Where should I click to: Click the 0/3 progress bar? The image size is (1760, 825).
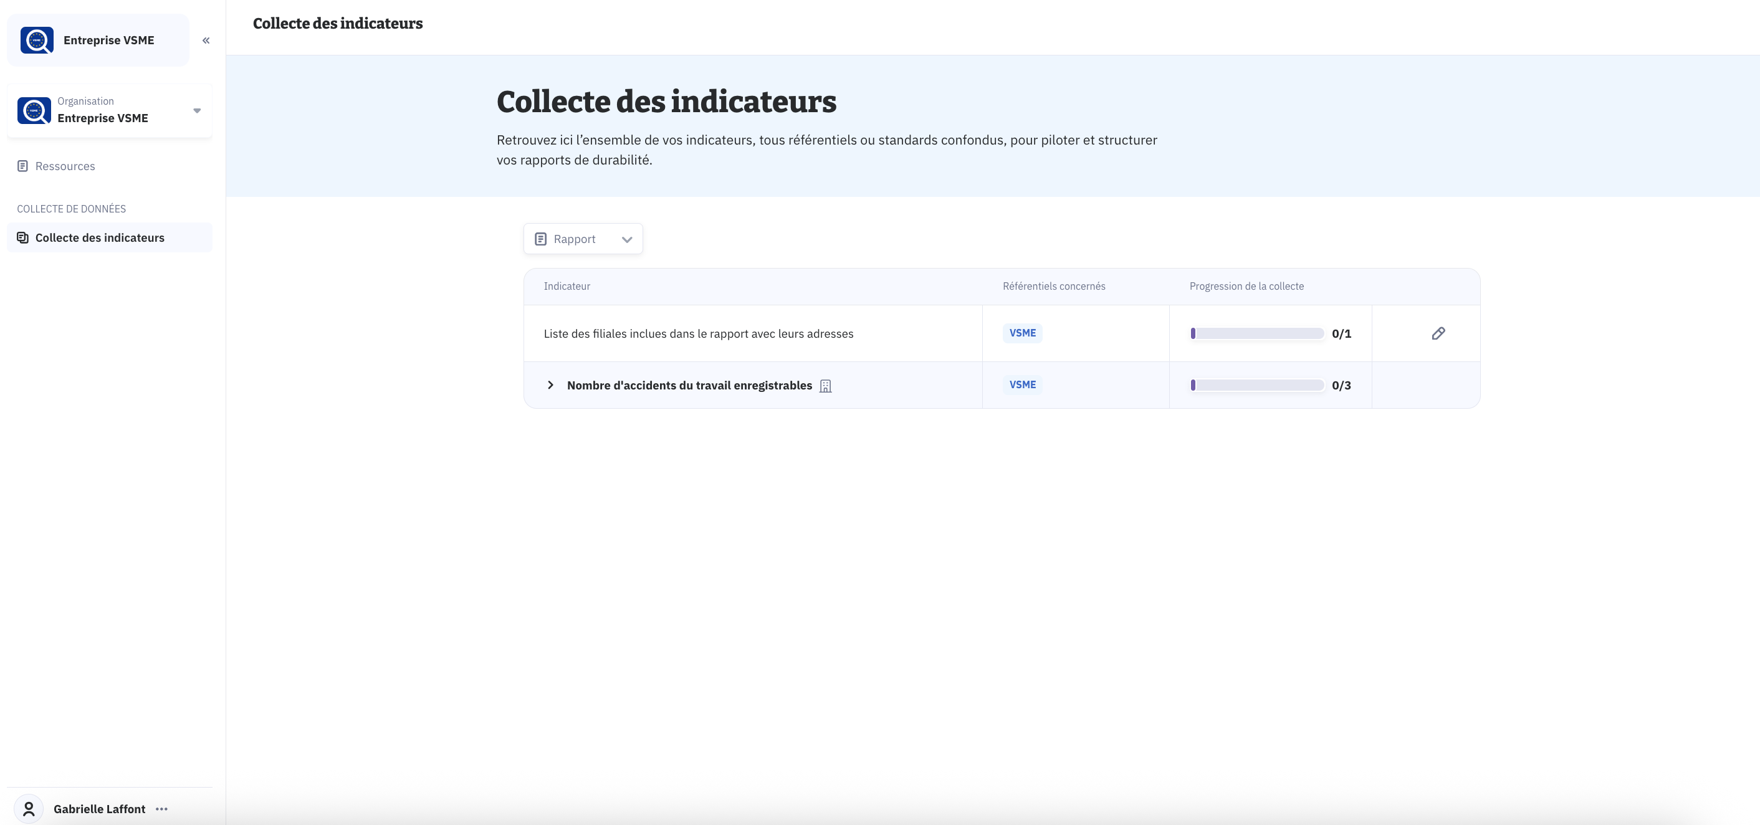[1256, 385]
